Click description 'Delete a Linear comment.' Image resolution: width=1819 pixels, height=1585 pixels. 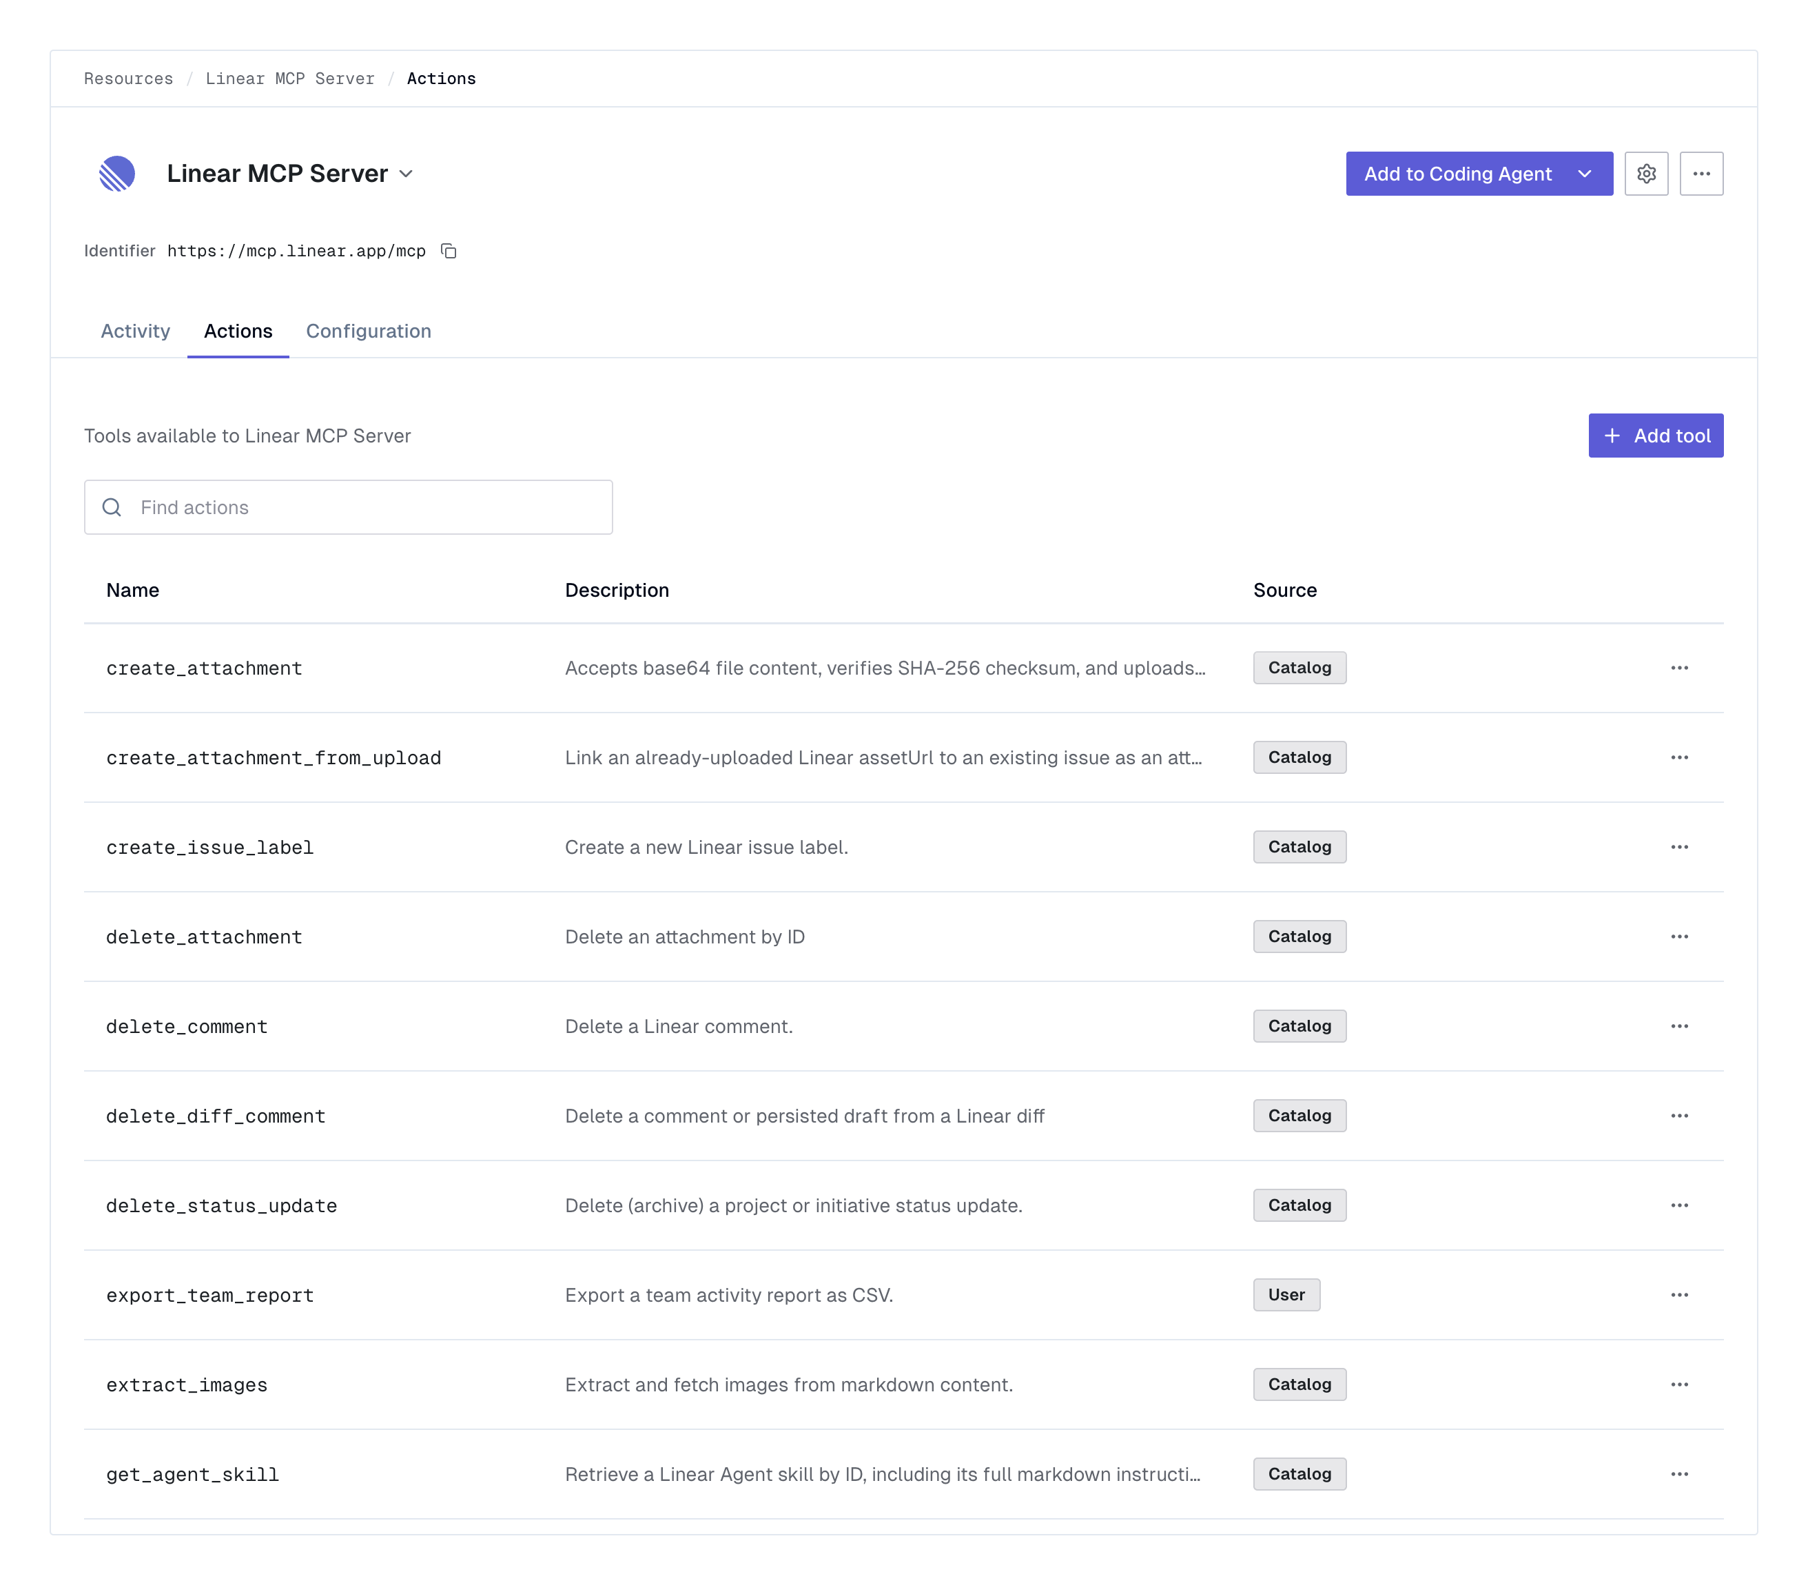pos(678,1026)
